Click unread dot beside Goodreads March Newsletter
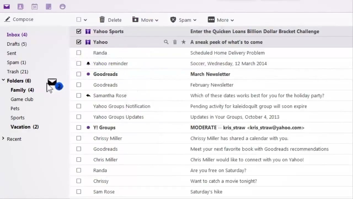This screenshot has height=199, width=353. pos(88,74)
